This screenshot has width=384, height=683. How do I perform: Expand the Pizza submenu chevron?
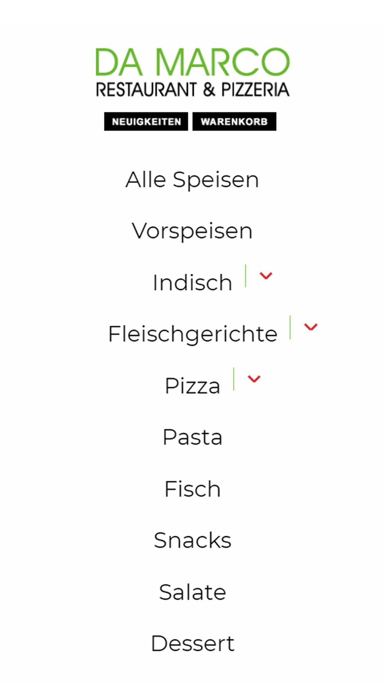tap(254, 379)
